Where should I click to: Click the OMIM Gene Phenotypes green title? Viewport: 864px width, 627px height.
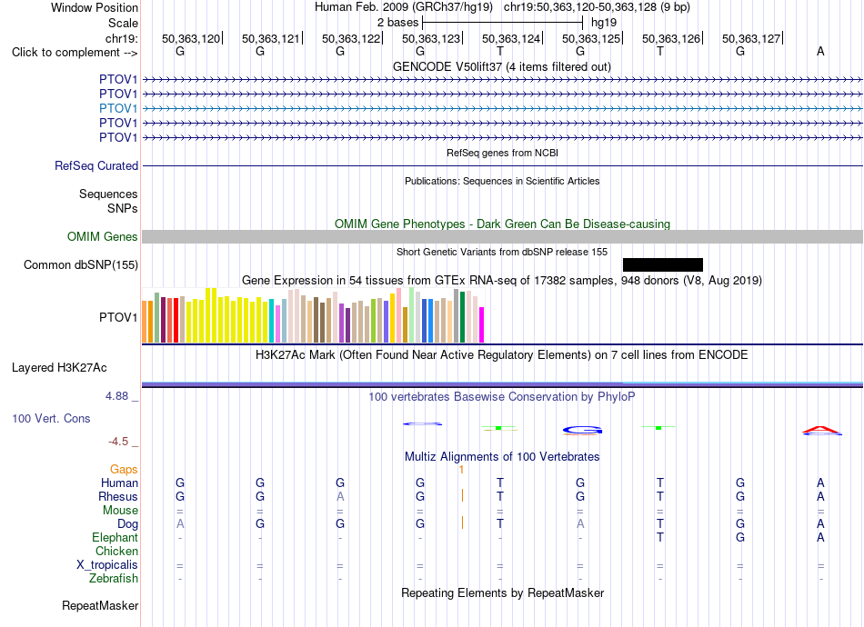click(x=502, y=224)
